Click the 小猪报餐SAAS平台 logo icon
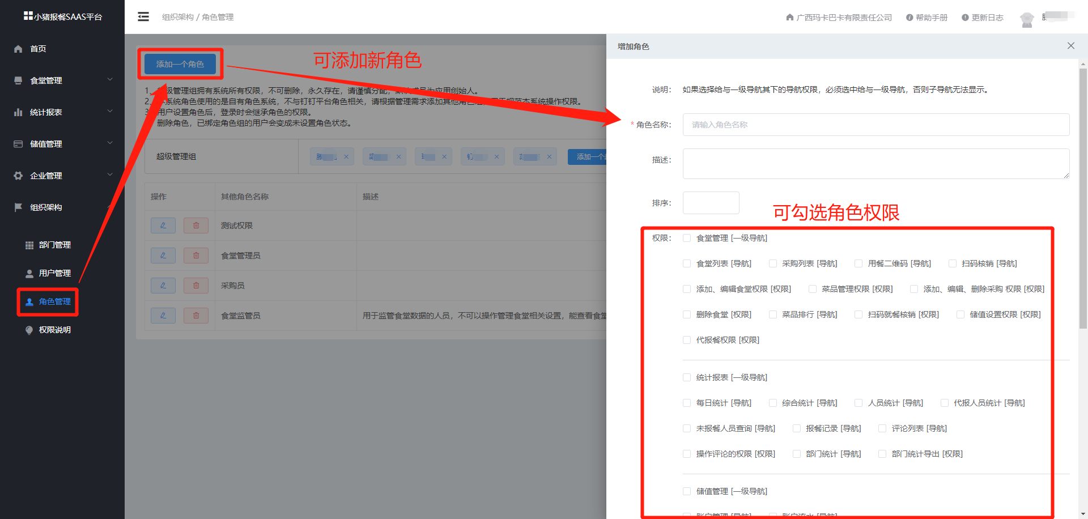 point(28,16)
